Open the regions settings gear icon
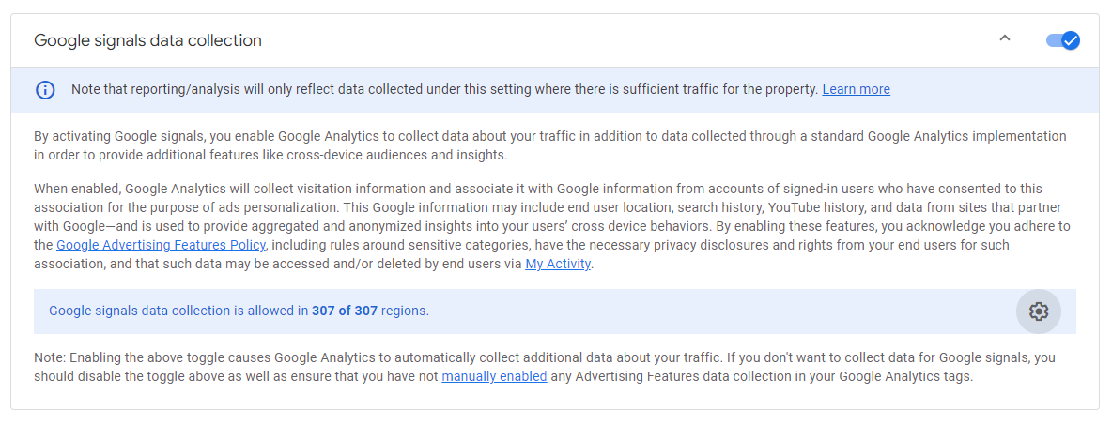 coord(1038,311)
